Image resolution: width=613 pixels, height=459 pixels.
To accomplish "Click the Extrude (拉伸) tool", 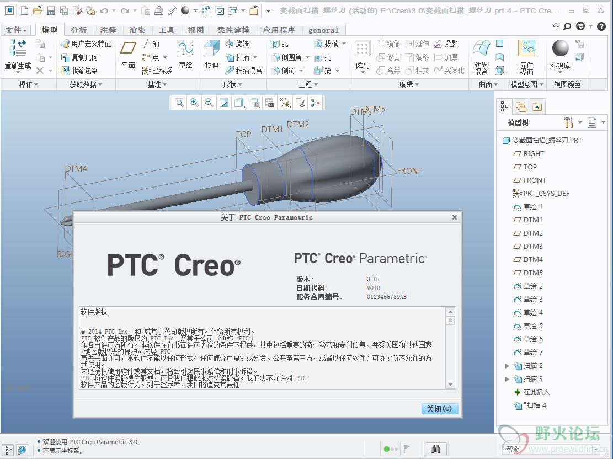I will pyautogui.click(x=211, y=55).
